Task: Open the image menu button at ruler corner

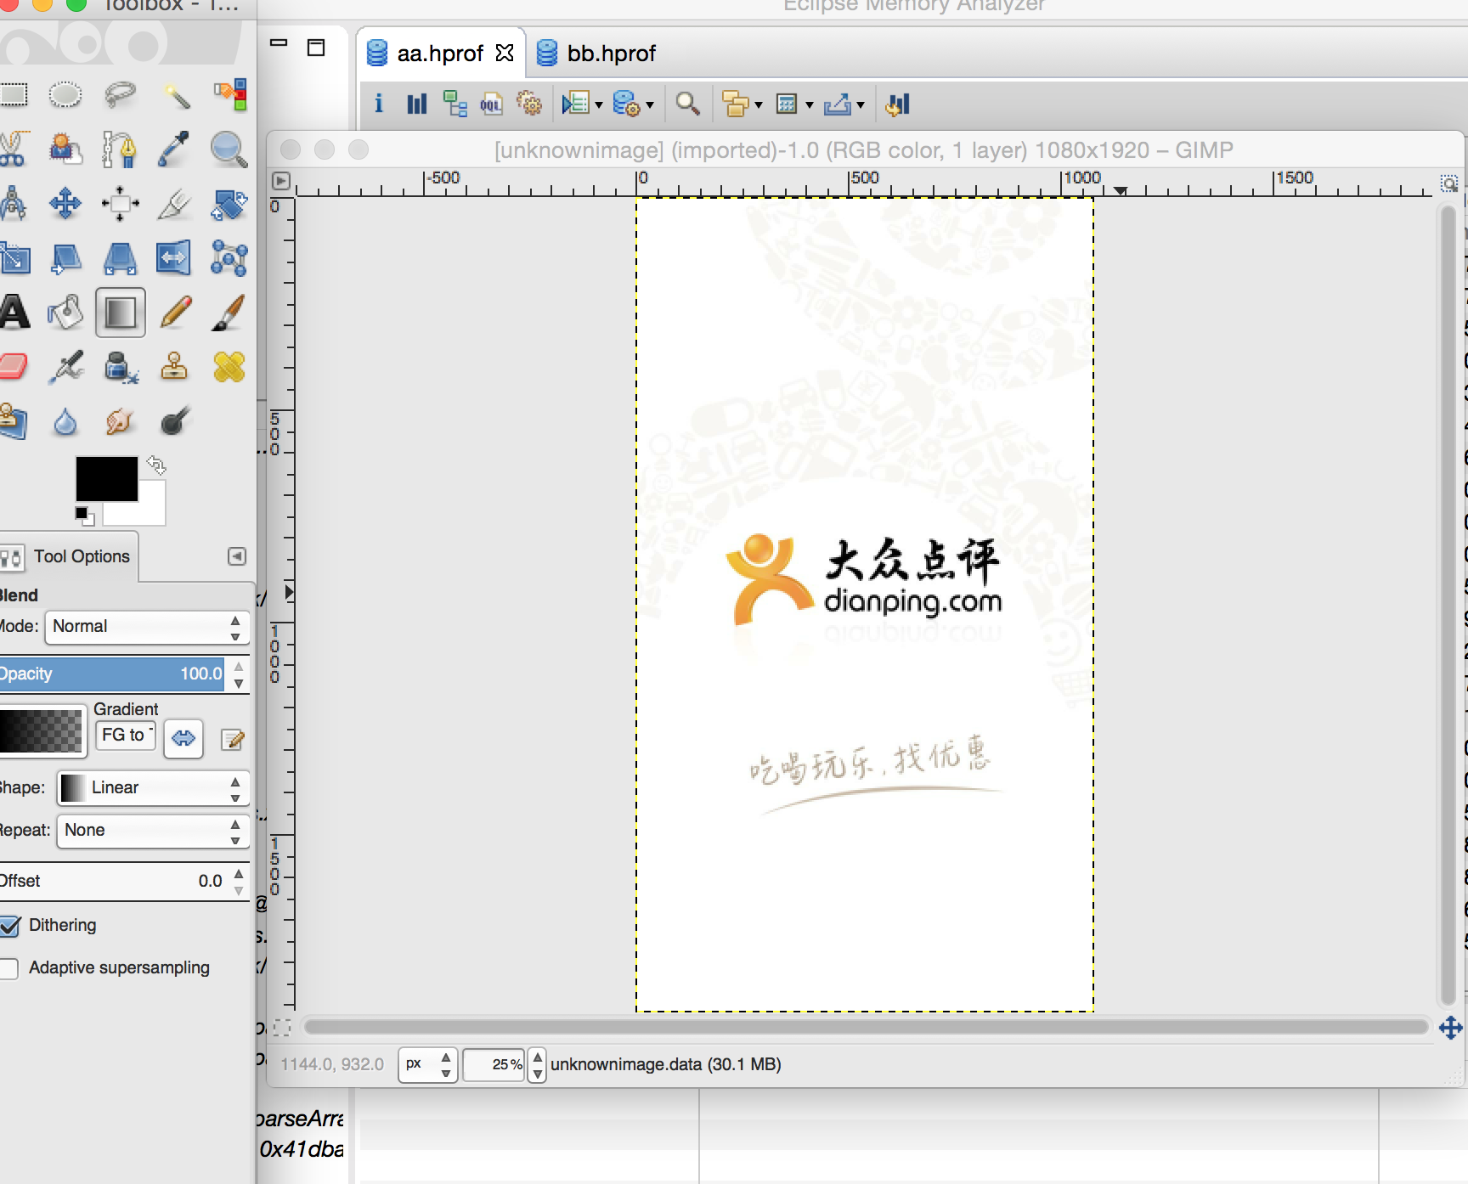Action: click(281, 181)
